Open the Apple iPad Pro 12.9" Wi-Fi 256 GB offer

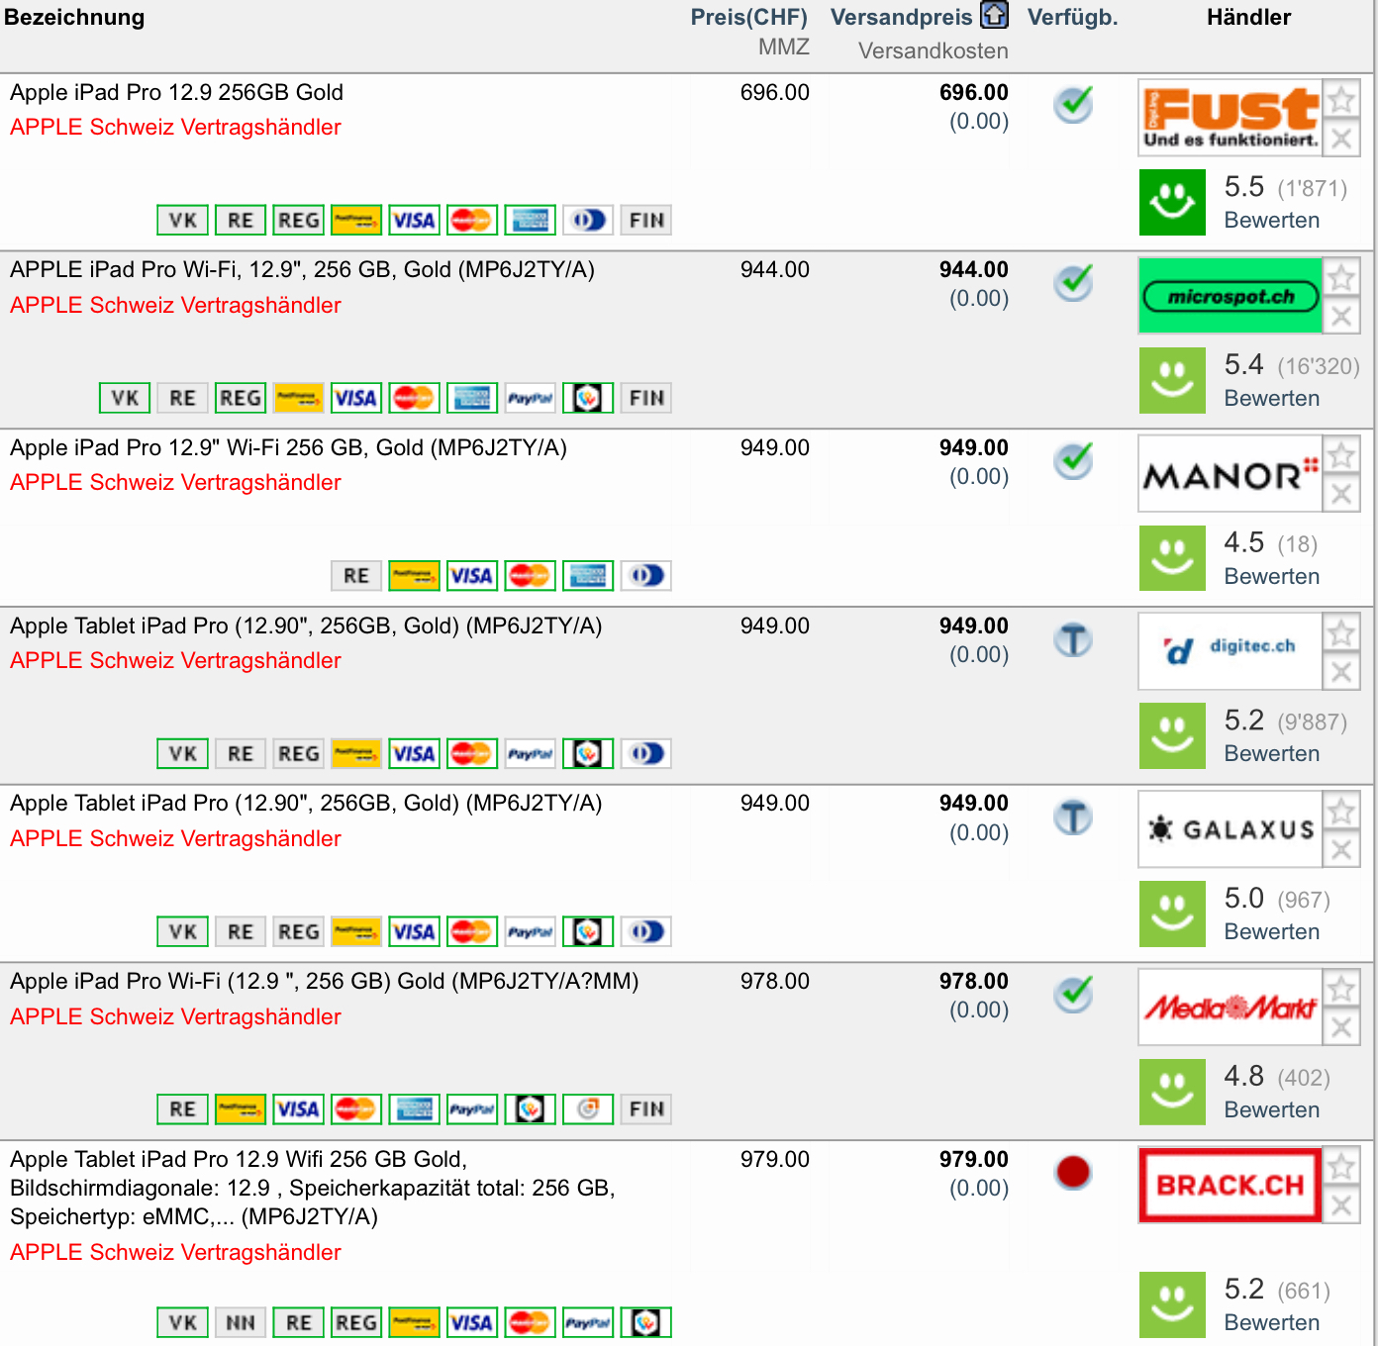click(288, 447)
